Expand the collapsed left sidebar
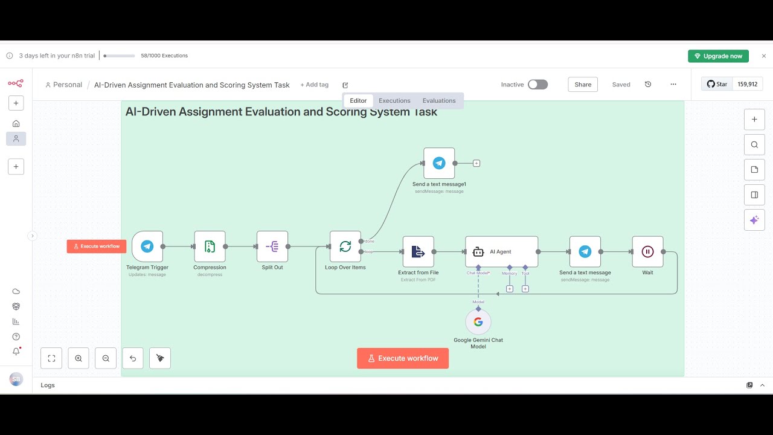Viewport: 773px width, 435px height. [x=33, y=236]
